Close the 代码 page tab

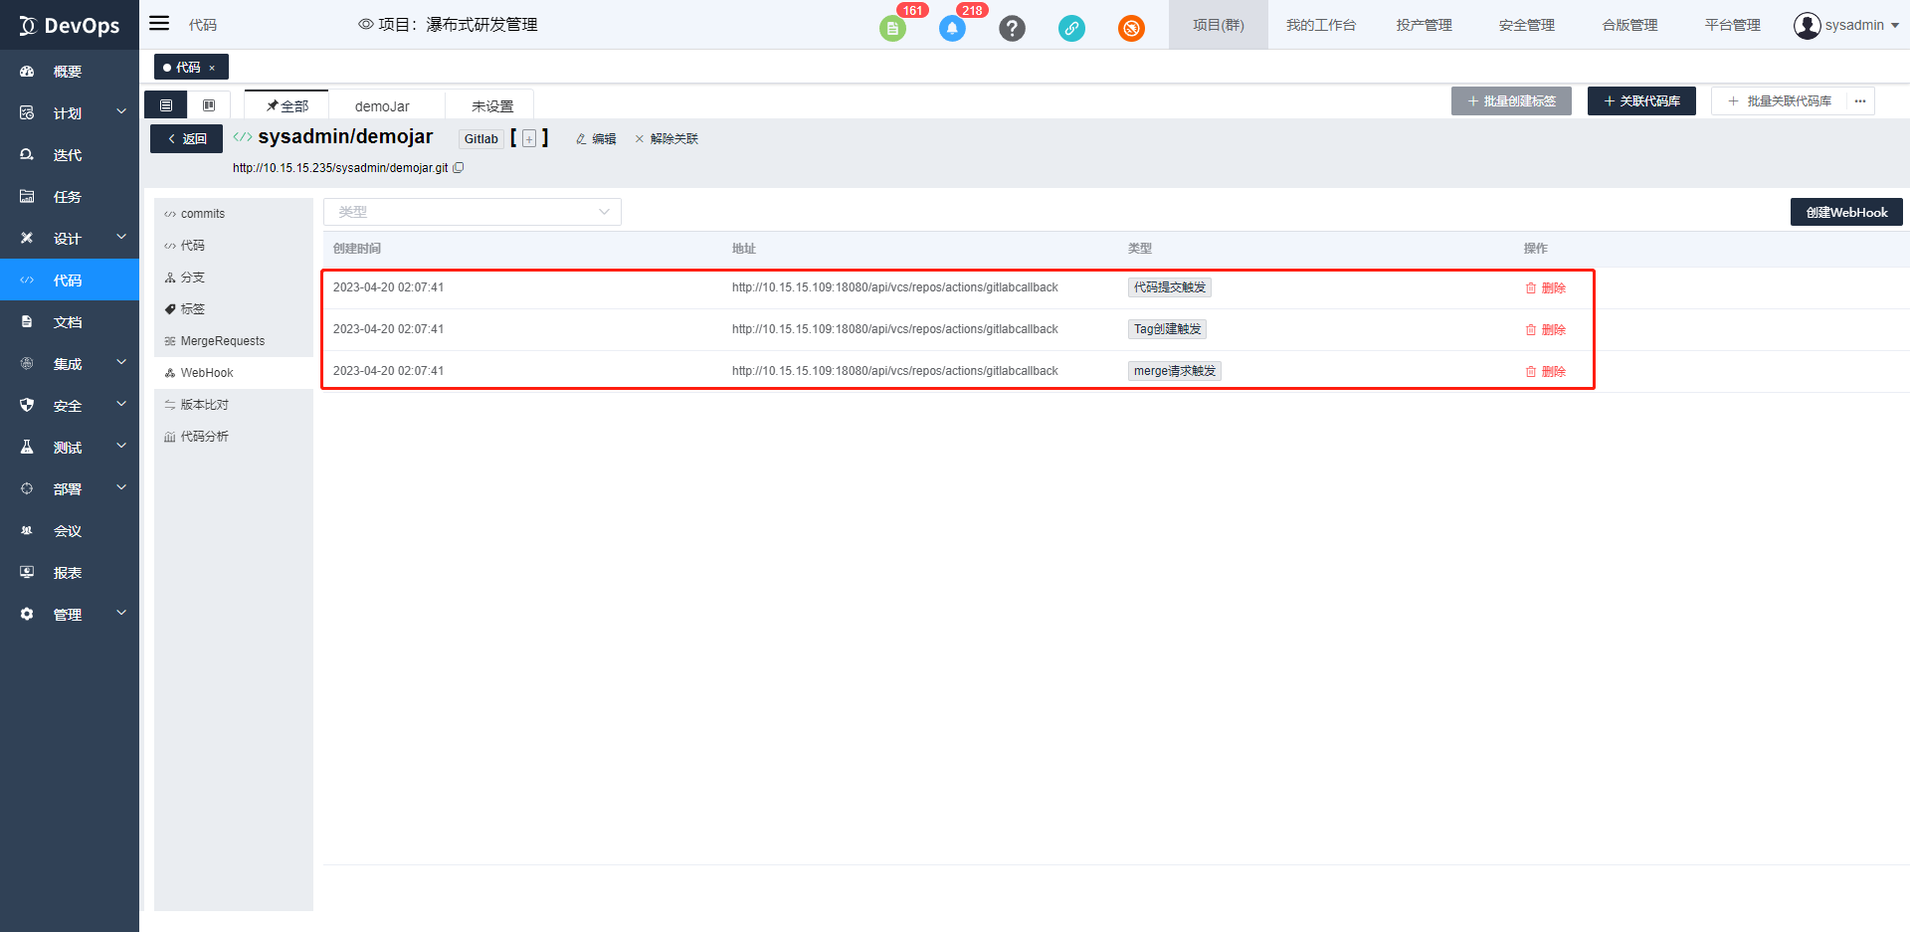pyautogui.click(x=212, y=68)
